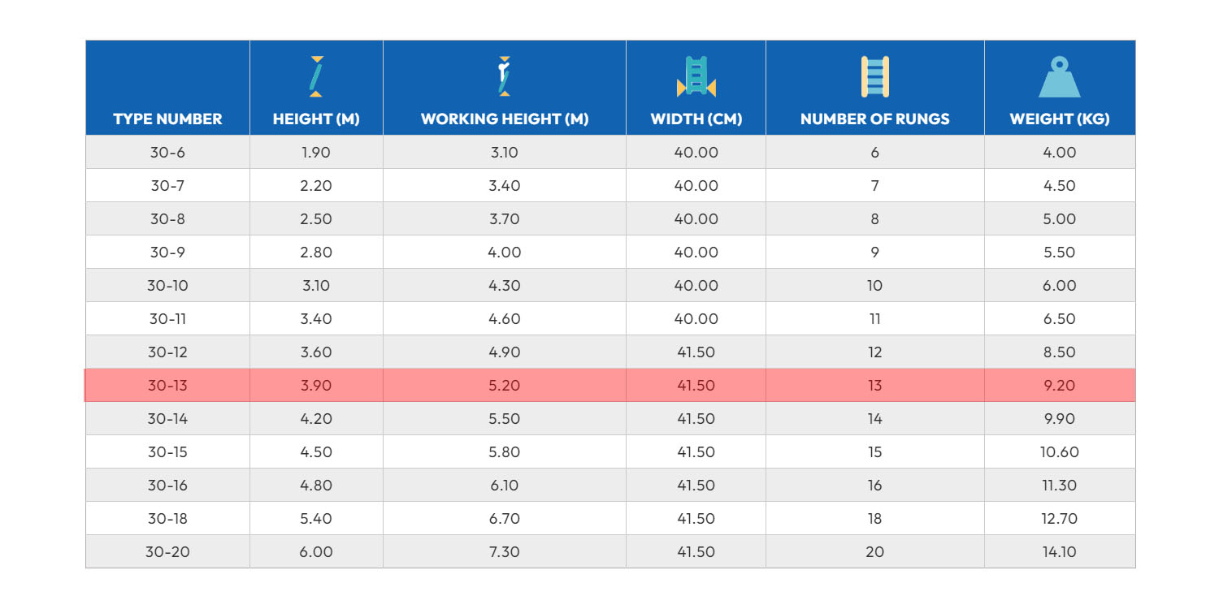Click the working height icon
The width and height of the screenshot is (1219, 609).
505,77
